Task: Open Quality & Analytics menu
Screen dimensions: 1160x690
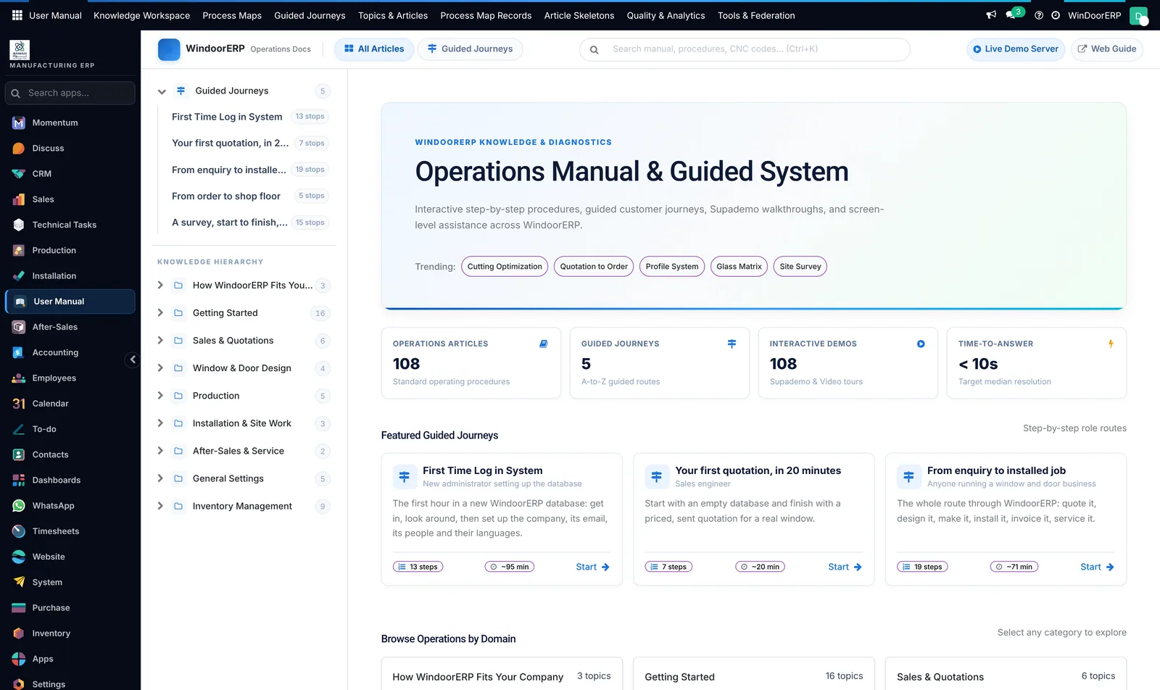Action: click(x=666, y=15)
